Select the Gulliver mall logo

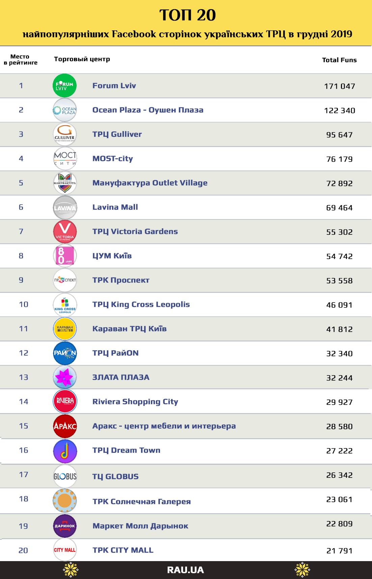click(65, 134)
